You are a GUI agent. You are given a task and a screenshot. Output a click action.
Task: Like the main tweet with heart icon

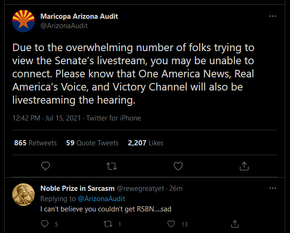tap(178, 166)
